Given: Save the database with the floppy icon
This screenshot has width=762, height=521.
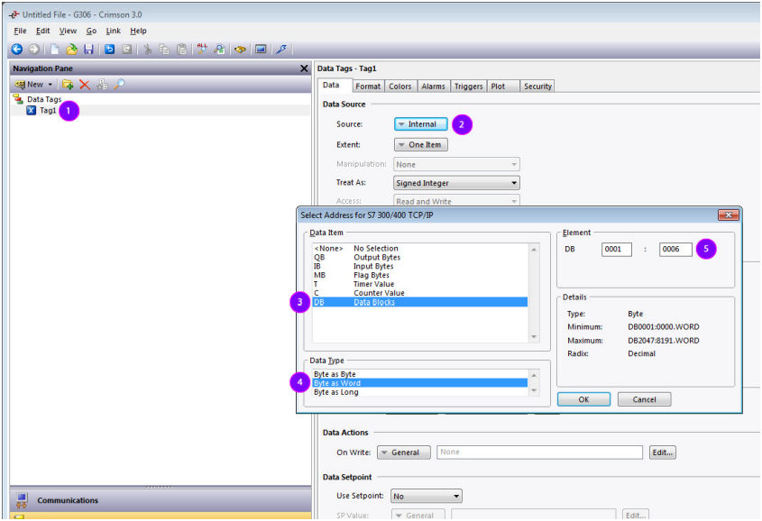Looking at the screenshot, I should 88,49.
